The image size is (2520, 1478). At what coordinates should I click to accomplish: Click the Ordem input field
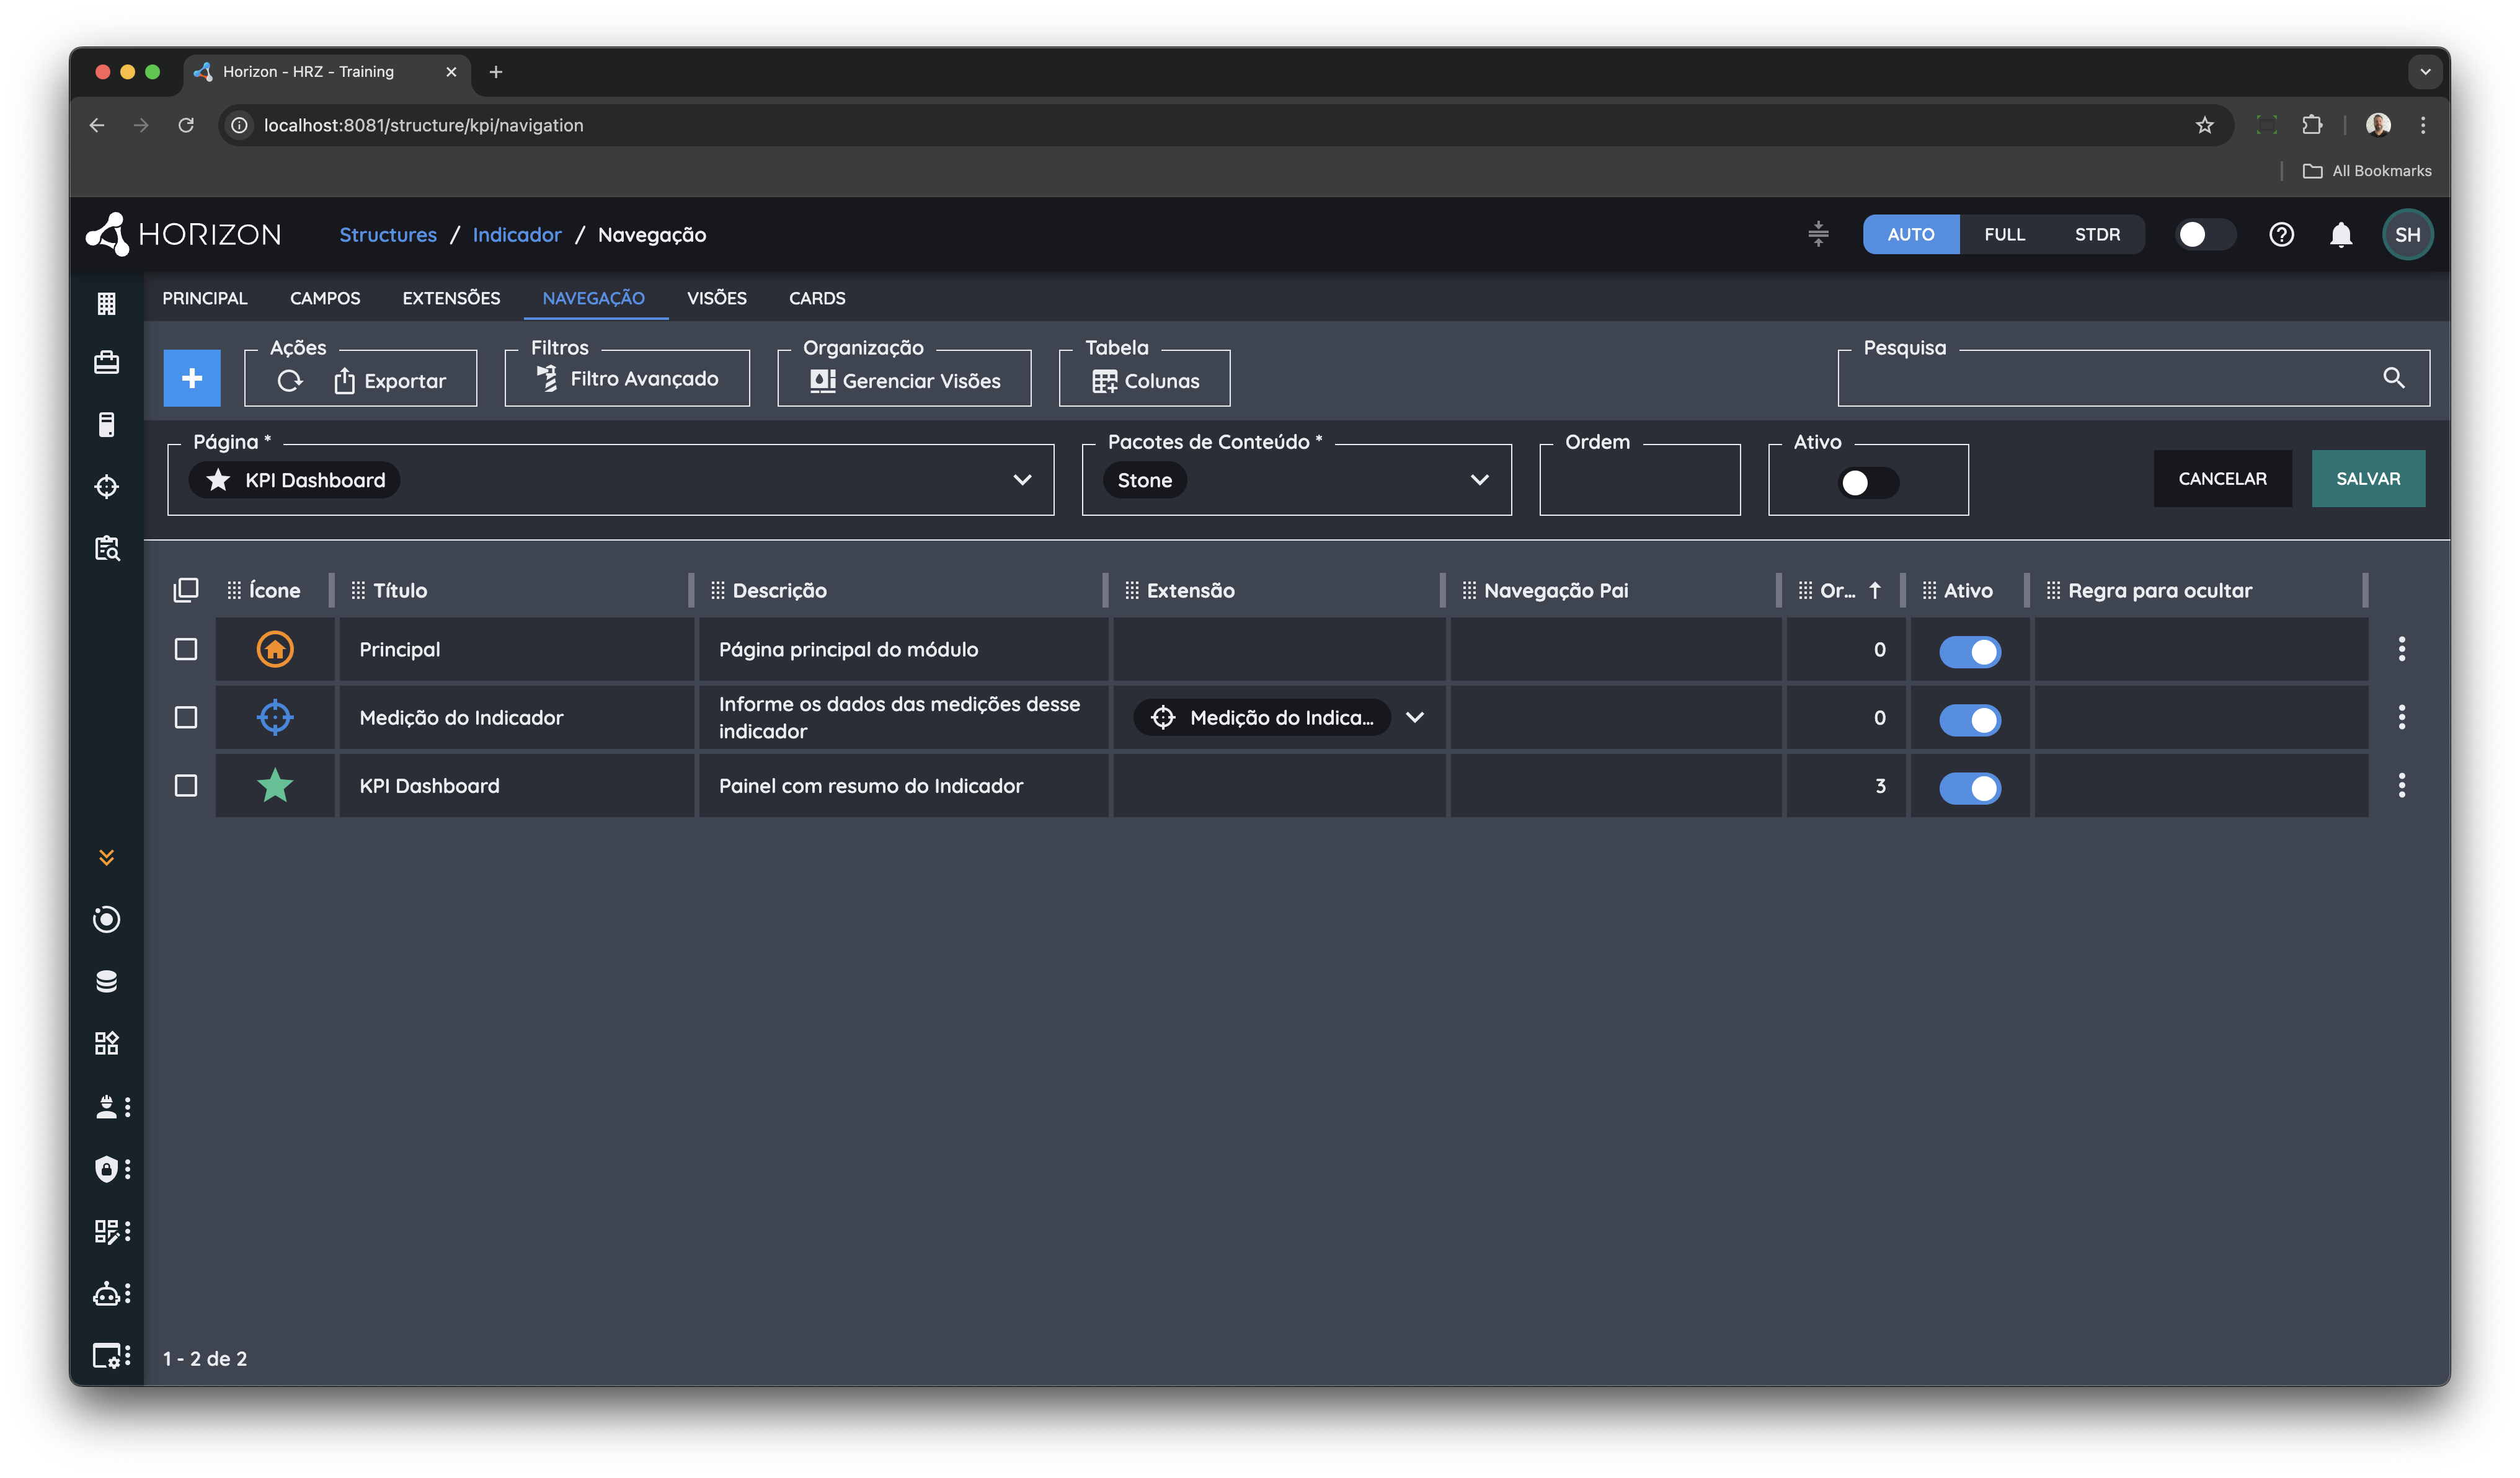(x=1639, y=481)
